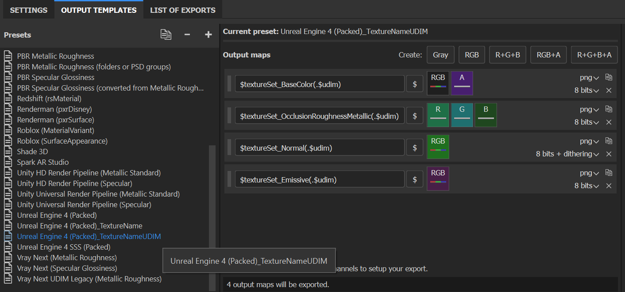625x292 pixels.
Task: Click file icon next to Spark AR Studio
Action: pyautogui.click(x=8, y=162)
